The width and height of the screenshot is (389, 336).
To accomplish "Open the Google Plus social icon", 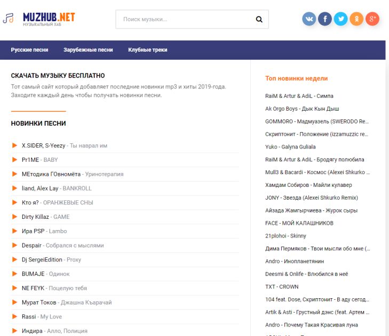I will click(372, 19).
